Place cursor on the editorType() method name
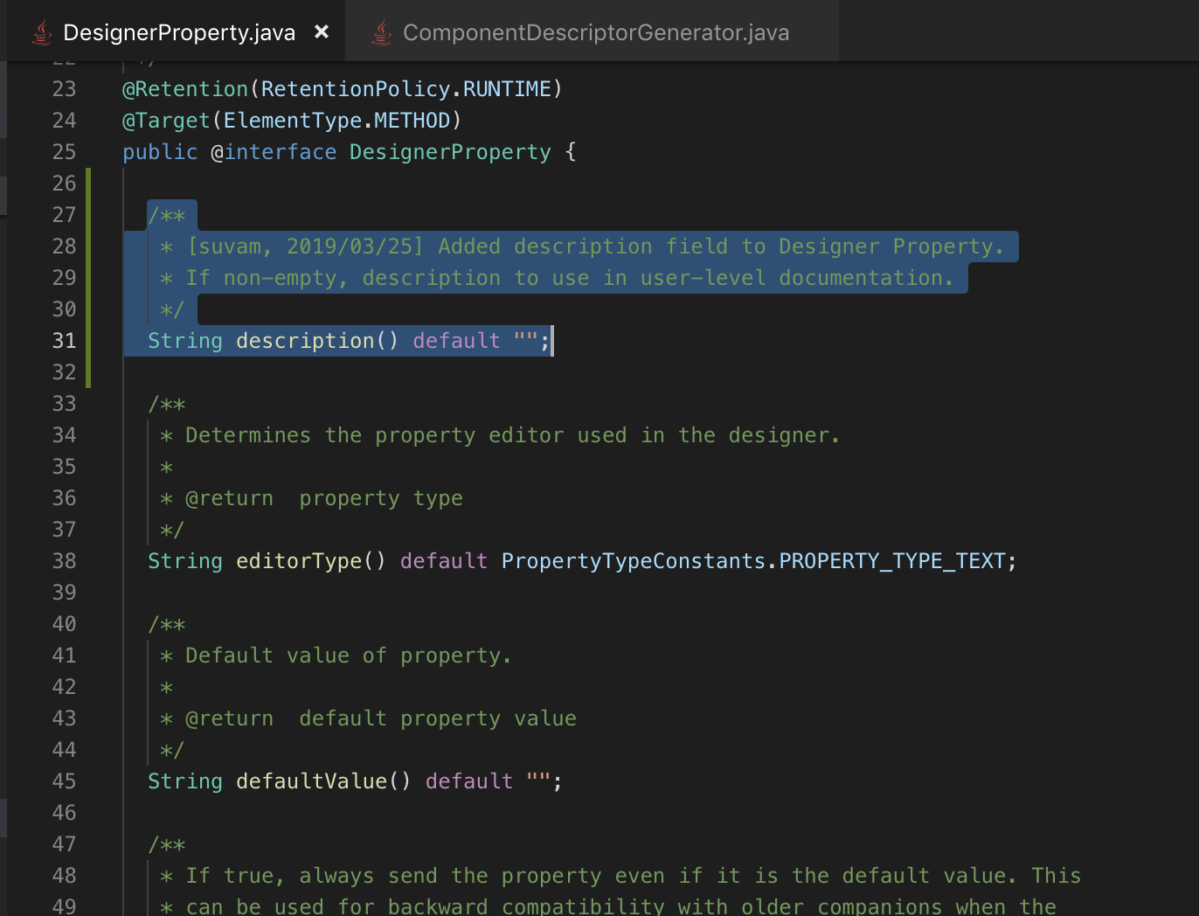Screen dimensions: 1199x916 coord(298,560)
